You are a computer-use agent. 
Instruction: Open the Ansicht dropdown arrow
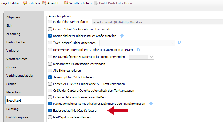click(61, 3)
